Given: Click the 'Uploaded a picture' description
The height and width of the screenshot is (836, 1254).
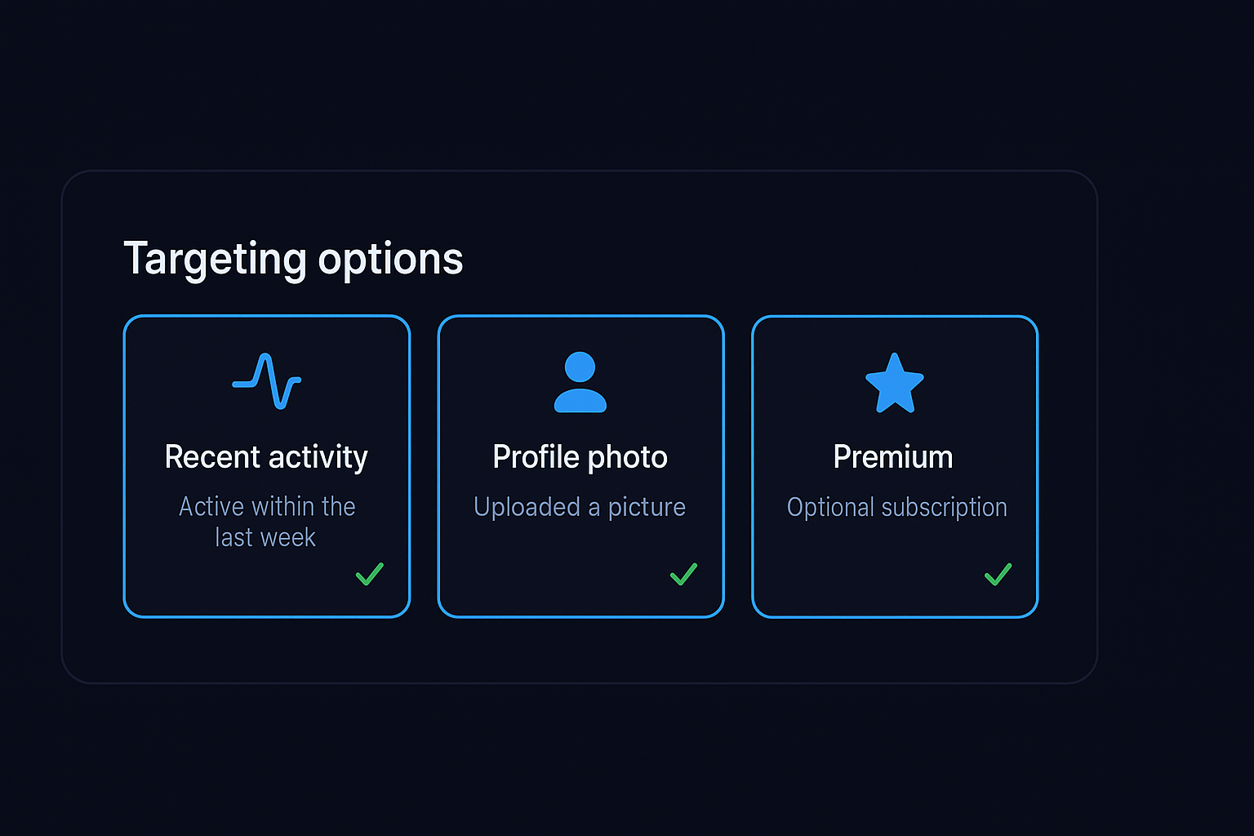Looking at the screenshot, I should [580, 507].
